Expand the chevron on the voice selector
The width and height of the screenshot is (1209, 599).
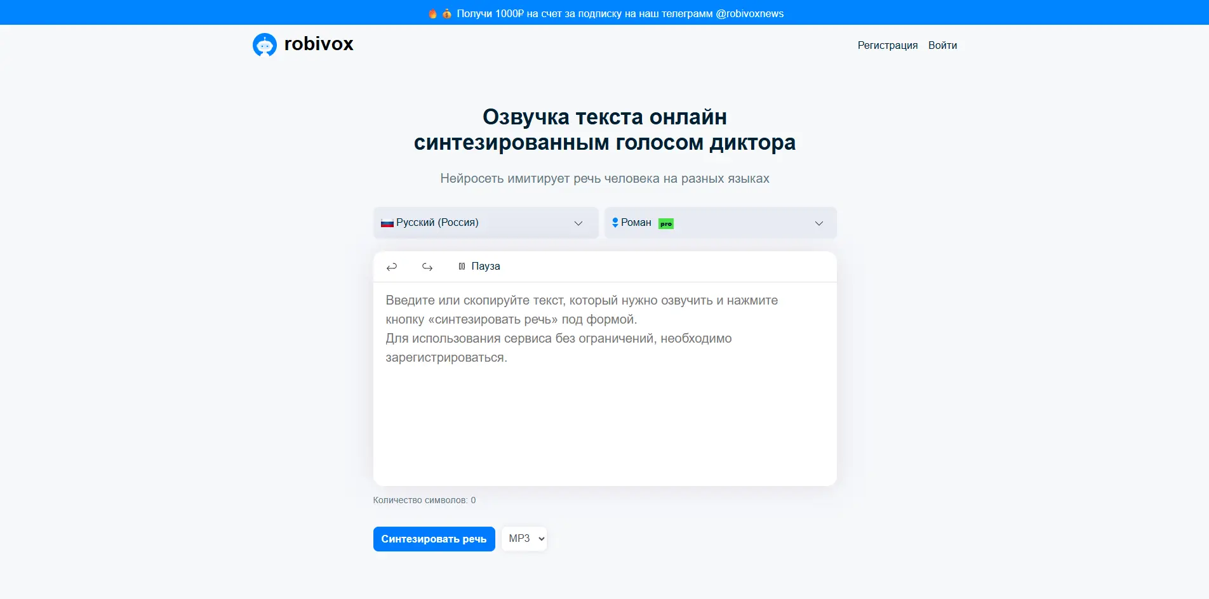point(818,223)
